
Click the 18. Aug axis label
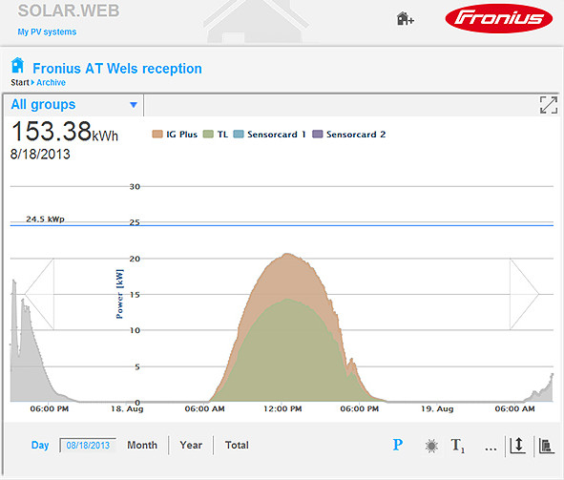point(127,408)
